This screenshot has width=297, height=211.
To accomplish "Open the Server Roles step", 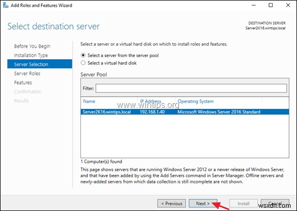I will click(x=27, y=74).
